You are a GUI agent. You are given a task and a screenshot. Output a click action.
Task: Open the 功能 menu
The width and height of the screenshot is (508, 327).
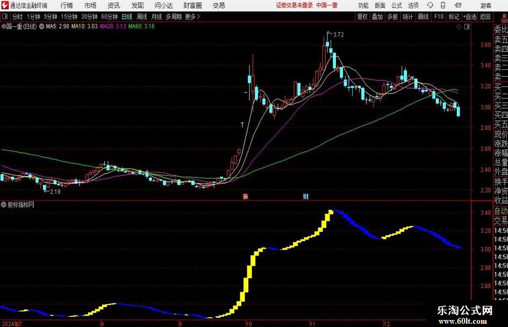[x=363, y=5]
